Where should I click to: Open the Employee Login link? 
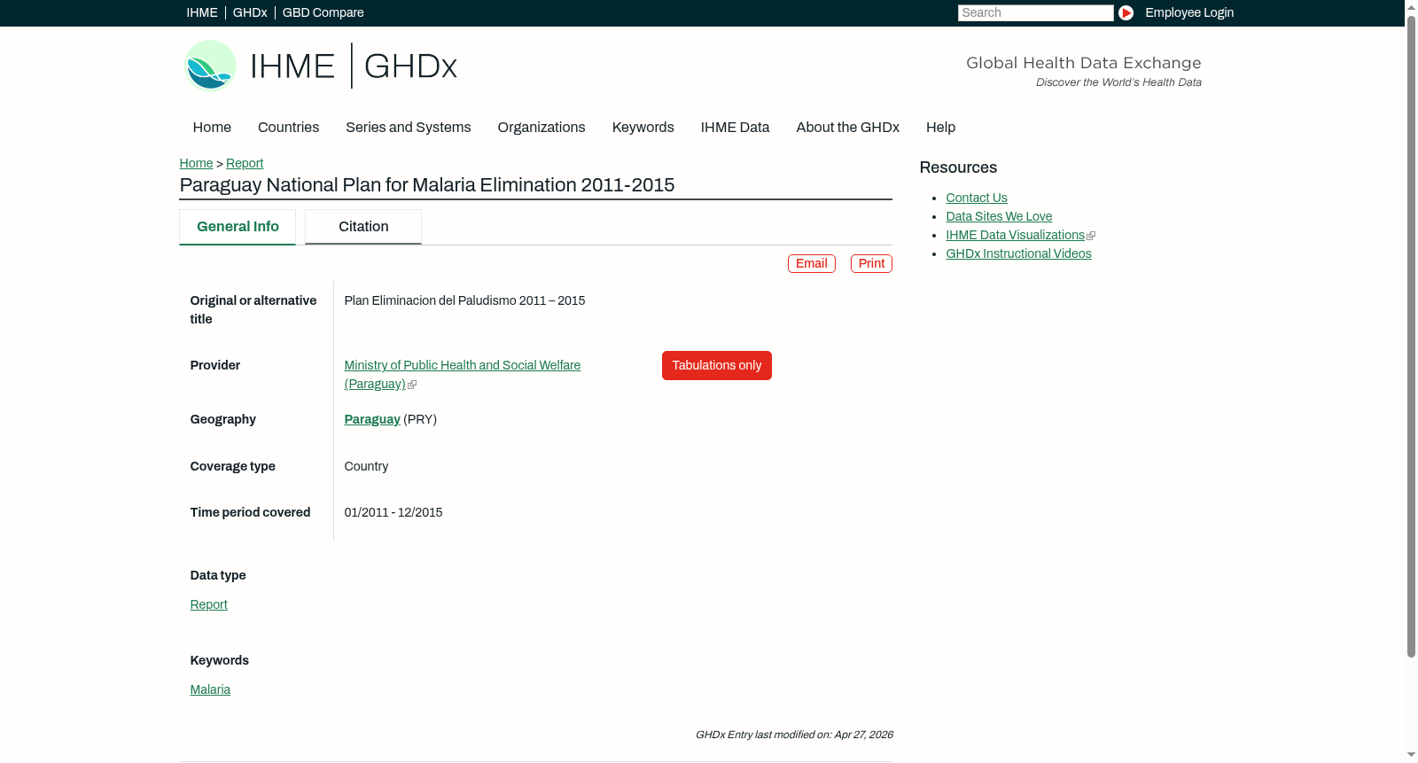click(1189, 12)
